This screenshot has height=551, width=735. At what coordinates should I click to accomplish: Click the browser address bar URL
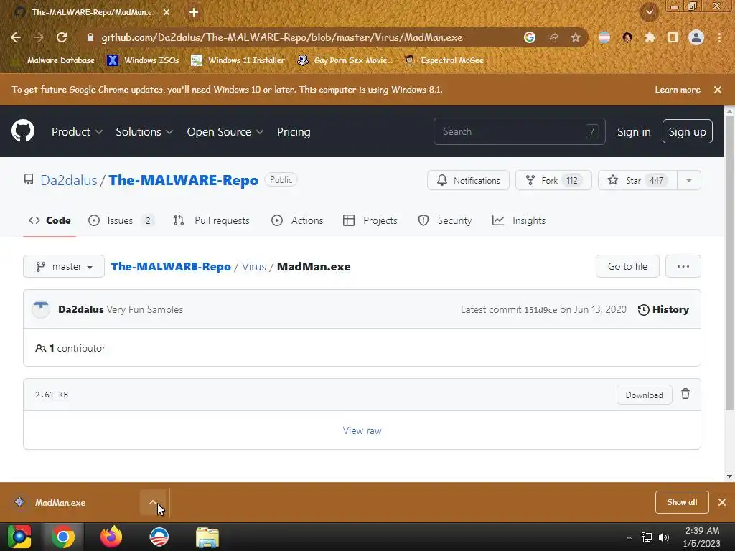282,37
